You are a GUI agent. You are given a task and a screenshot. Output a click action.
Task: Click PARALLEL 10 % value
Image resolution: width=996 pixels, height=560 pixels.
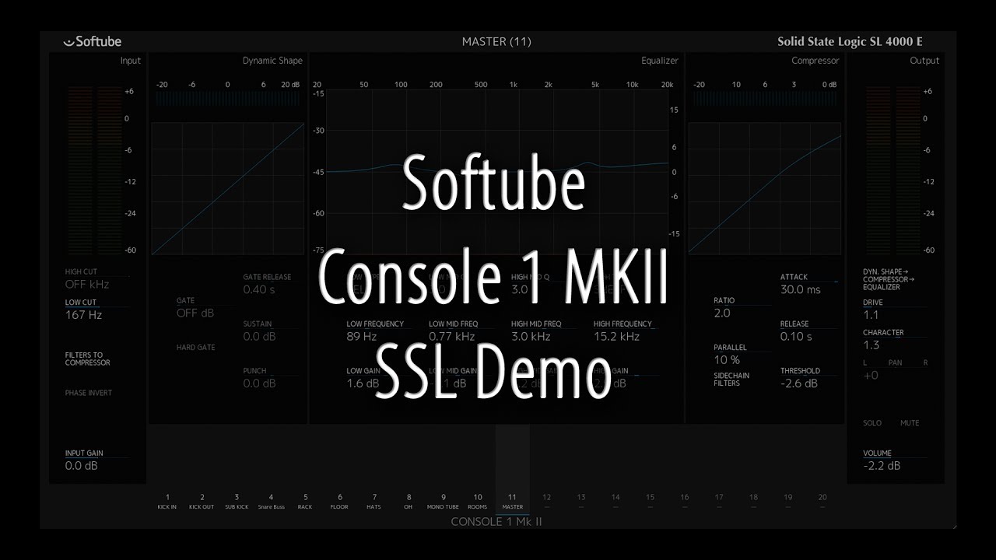coord(727,360)
